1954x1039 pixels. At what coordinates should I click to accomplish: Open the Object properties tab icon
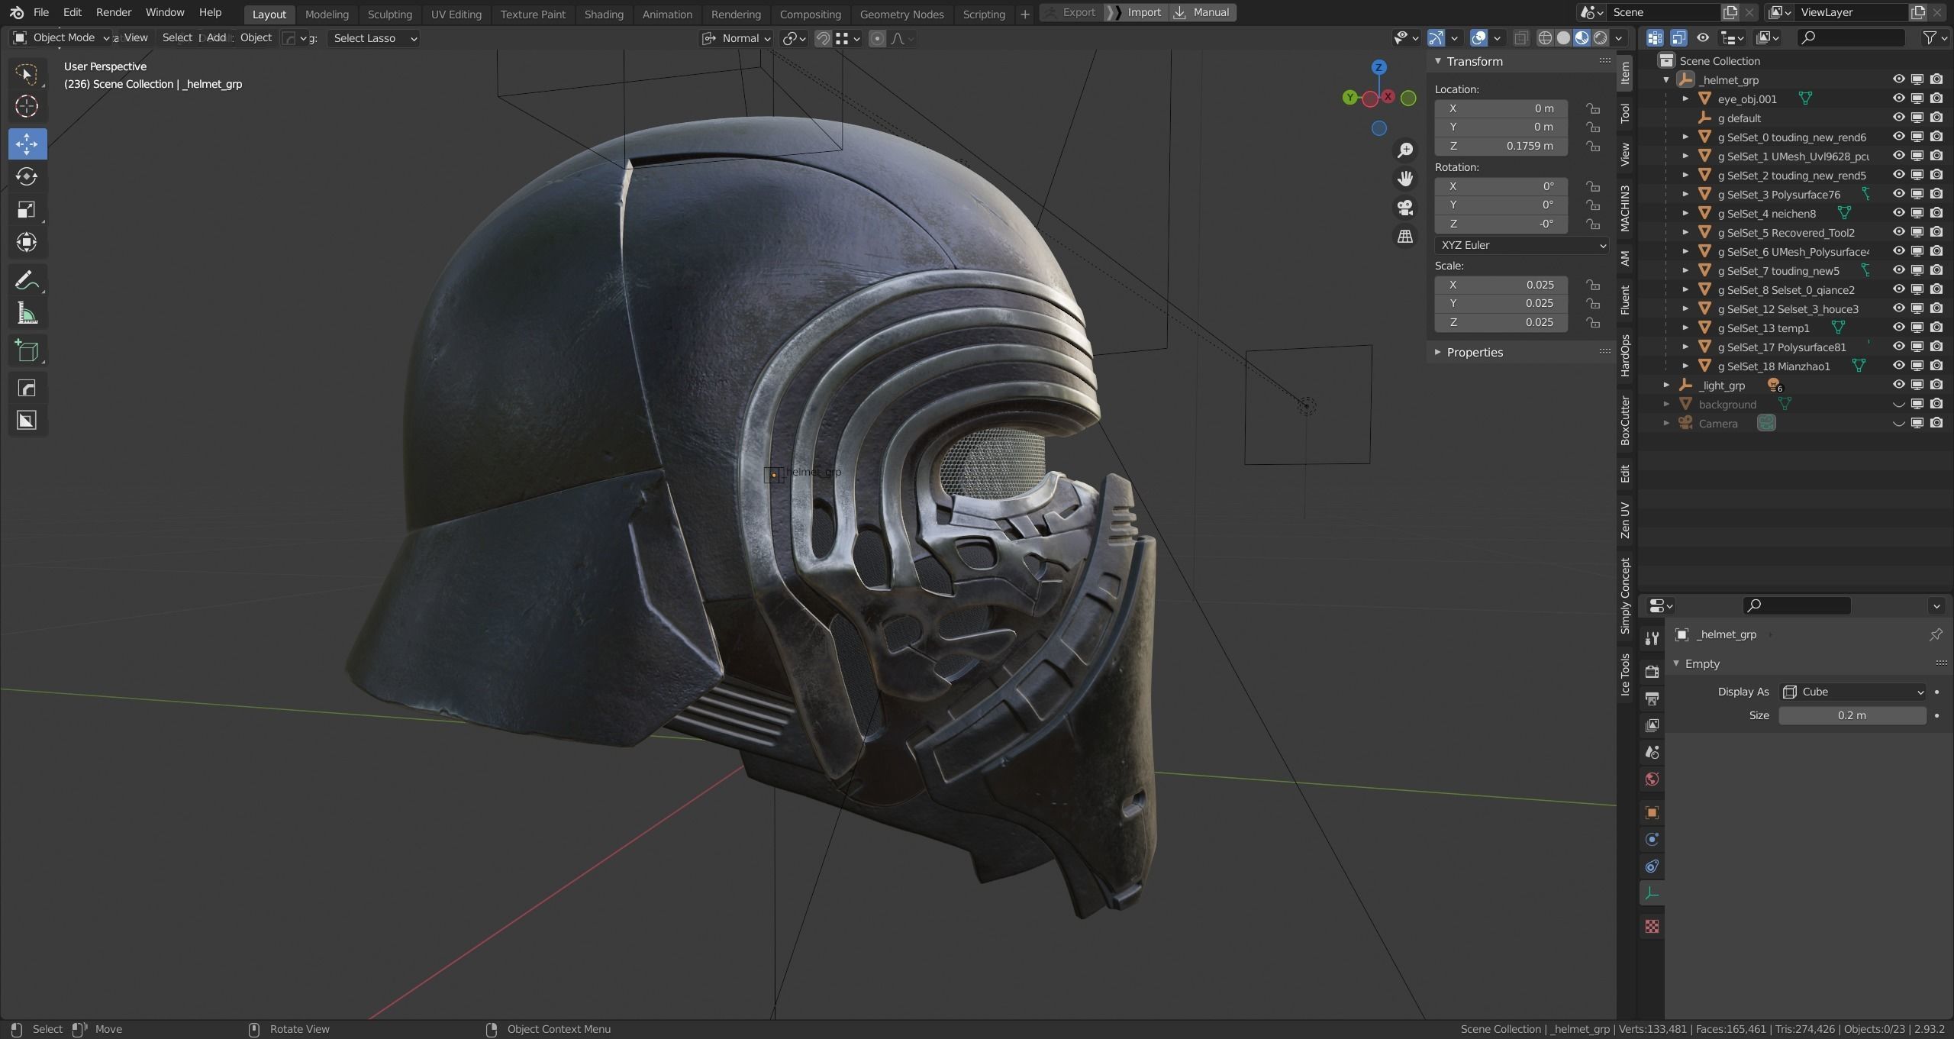pyautogui.click(x=1652, y=812)
